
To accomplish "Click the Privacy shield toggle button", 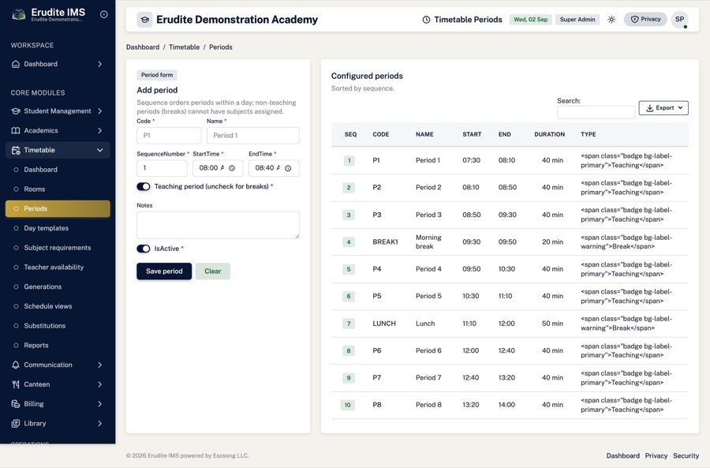I will [x=645, y=19].
